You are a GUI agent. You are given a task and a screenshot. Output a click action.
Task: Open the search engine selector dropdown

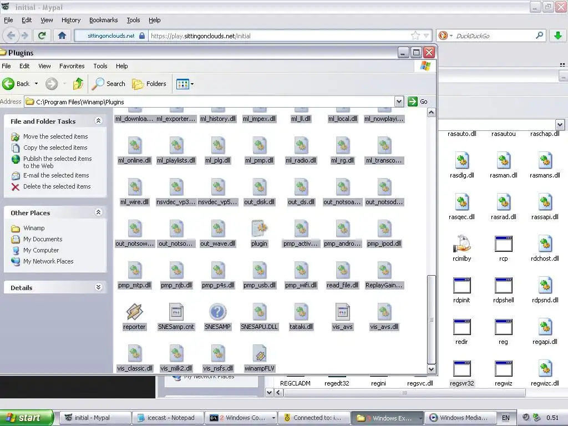click(451, 35)
